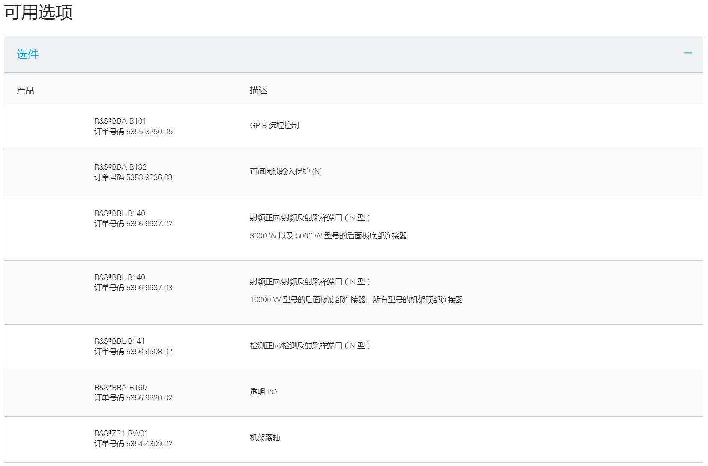Collapse the 选件 section with minus icon

(x=688, y=53)
